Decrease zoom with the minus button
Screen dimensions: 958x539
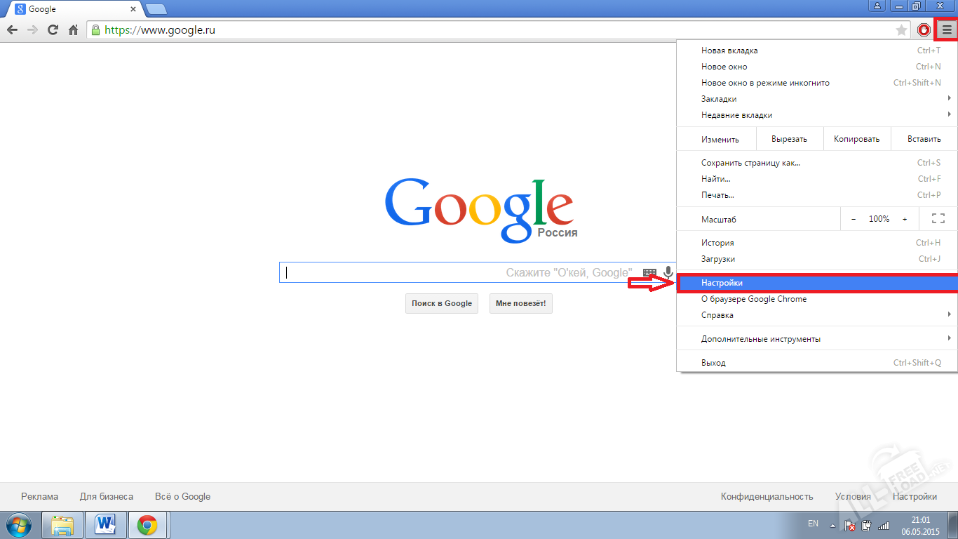click(854, 219)
